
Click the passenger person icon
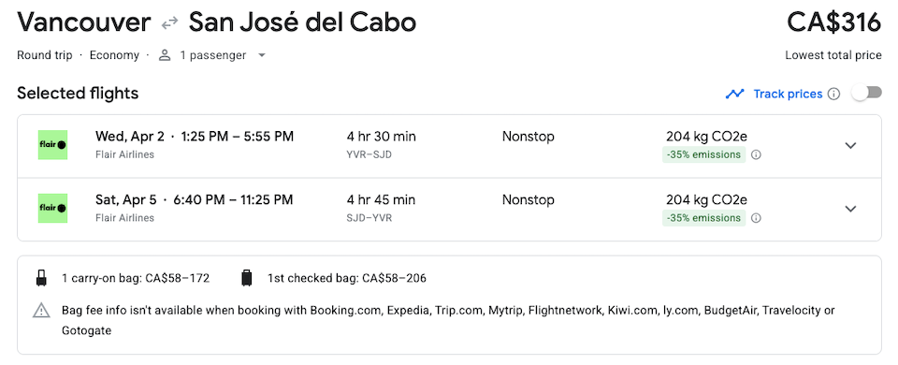[165, 55]
